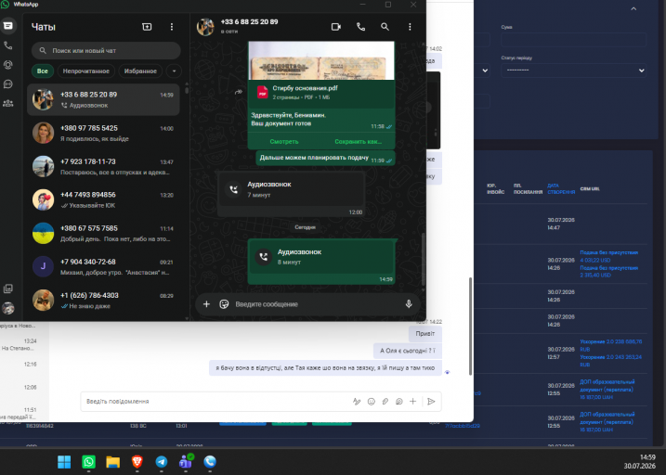Screen dimensions: 666x475
Task: Open chat with +380 97 785 5425
Action: tap(103, 134)
